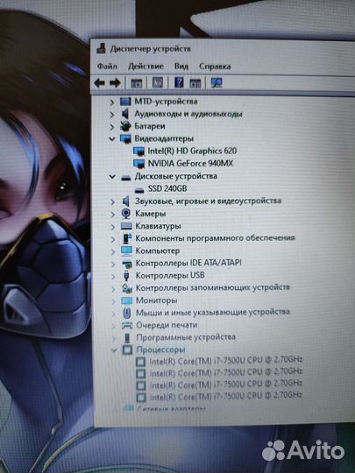
Task: Click the Диспетчер устройств window title text
Action: (x=151, y=49)
